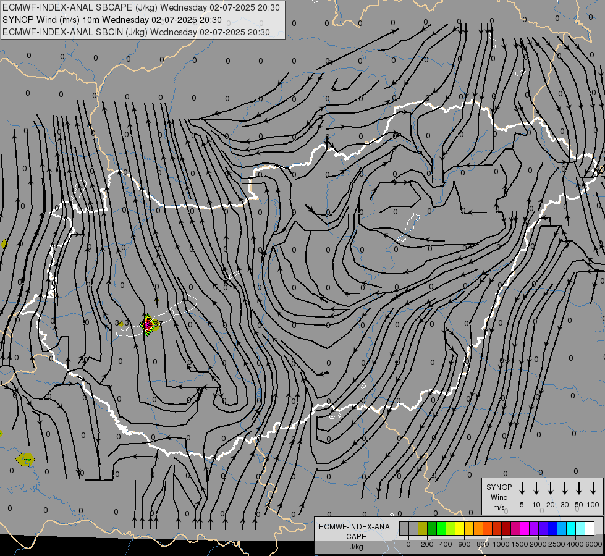Click the SYNOP Wind 10m title line
The image size is (605, 556).
tap(112, 20)
